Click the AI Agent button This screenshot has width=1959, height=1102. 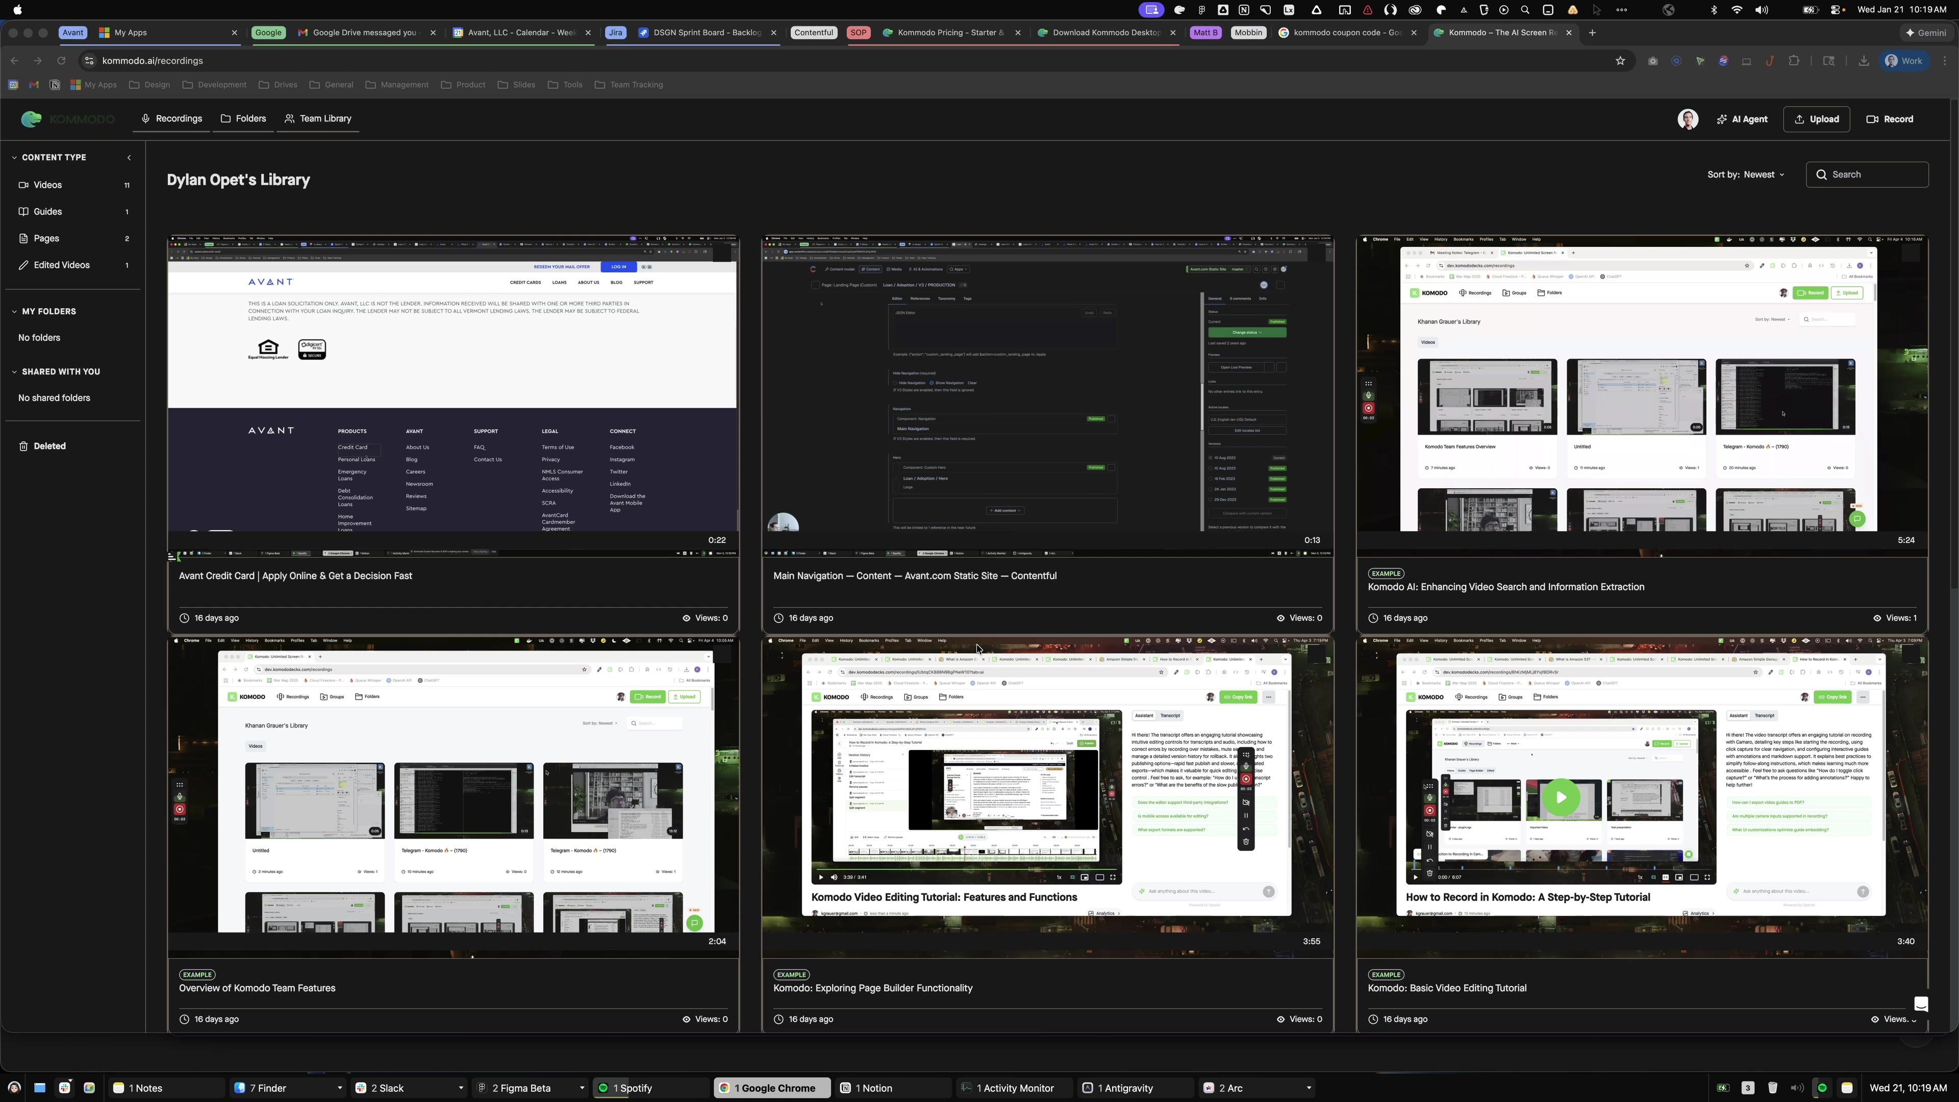click(1742, 119)
